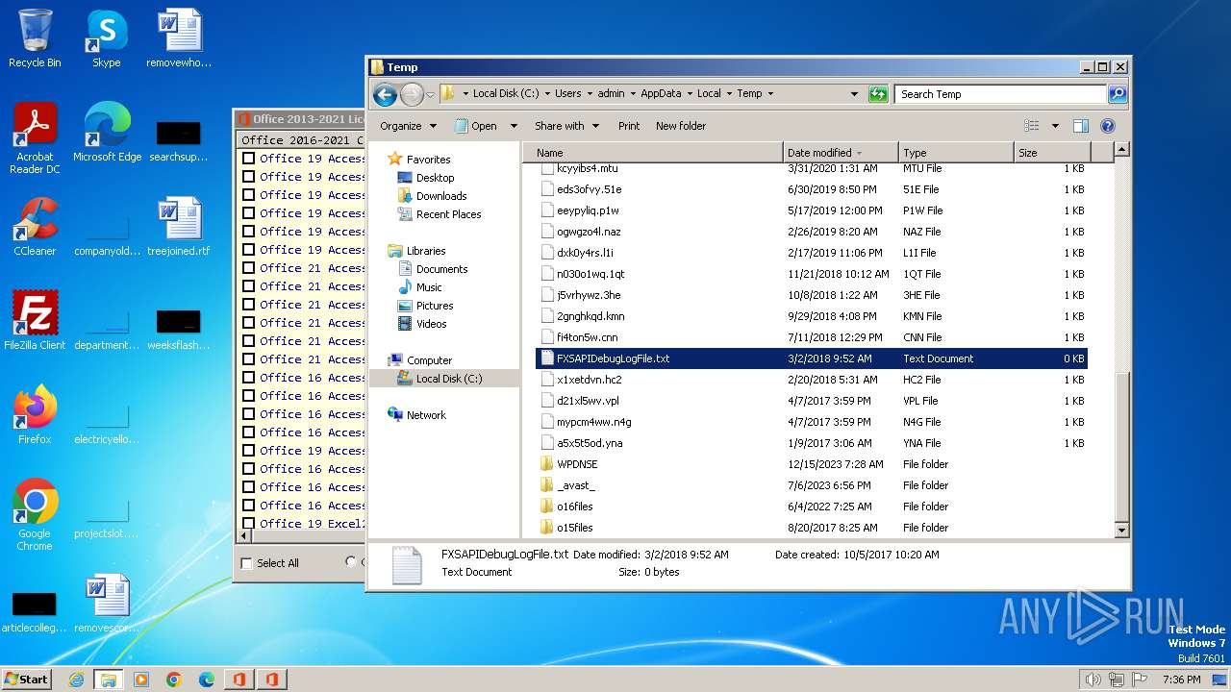The width and height of the screenshot is (1231, 692).
Task: Sort by Size column header
Action: 1053,153
